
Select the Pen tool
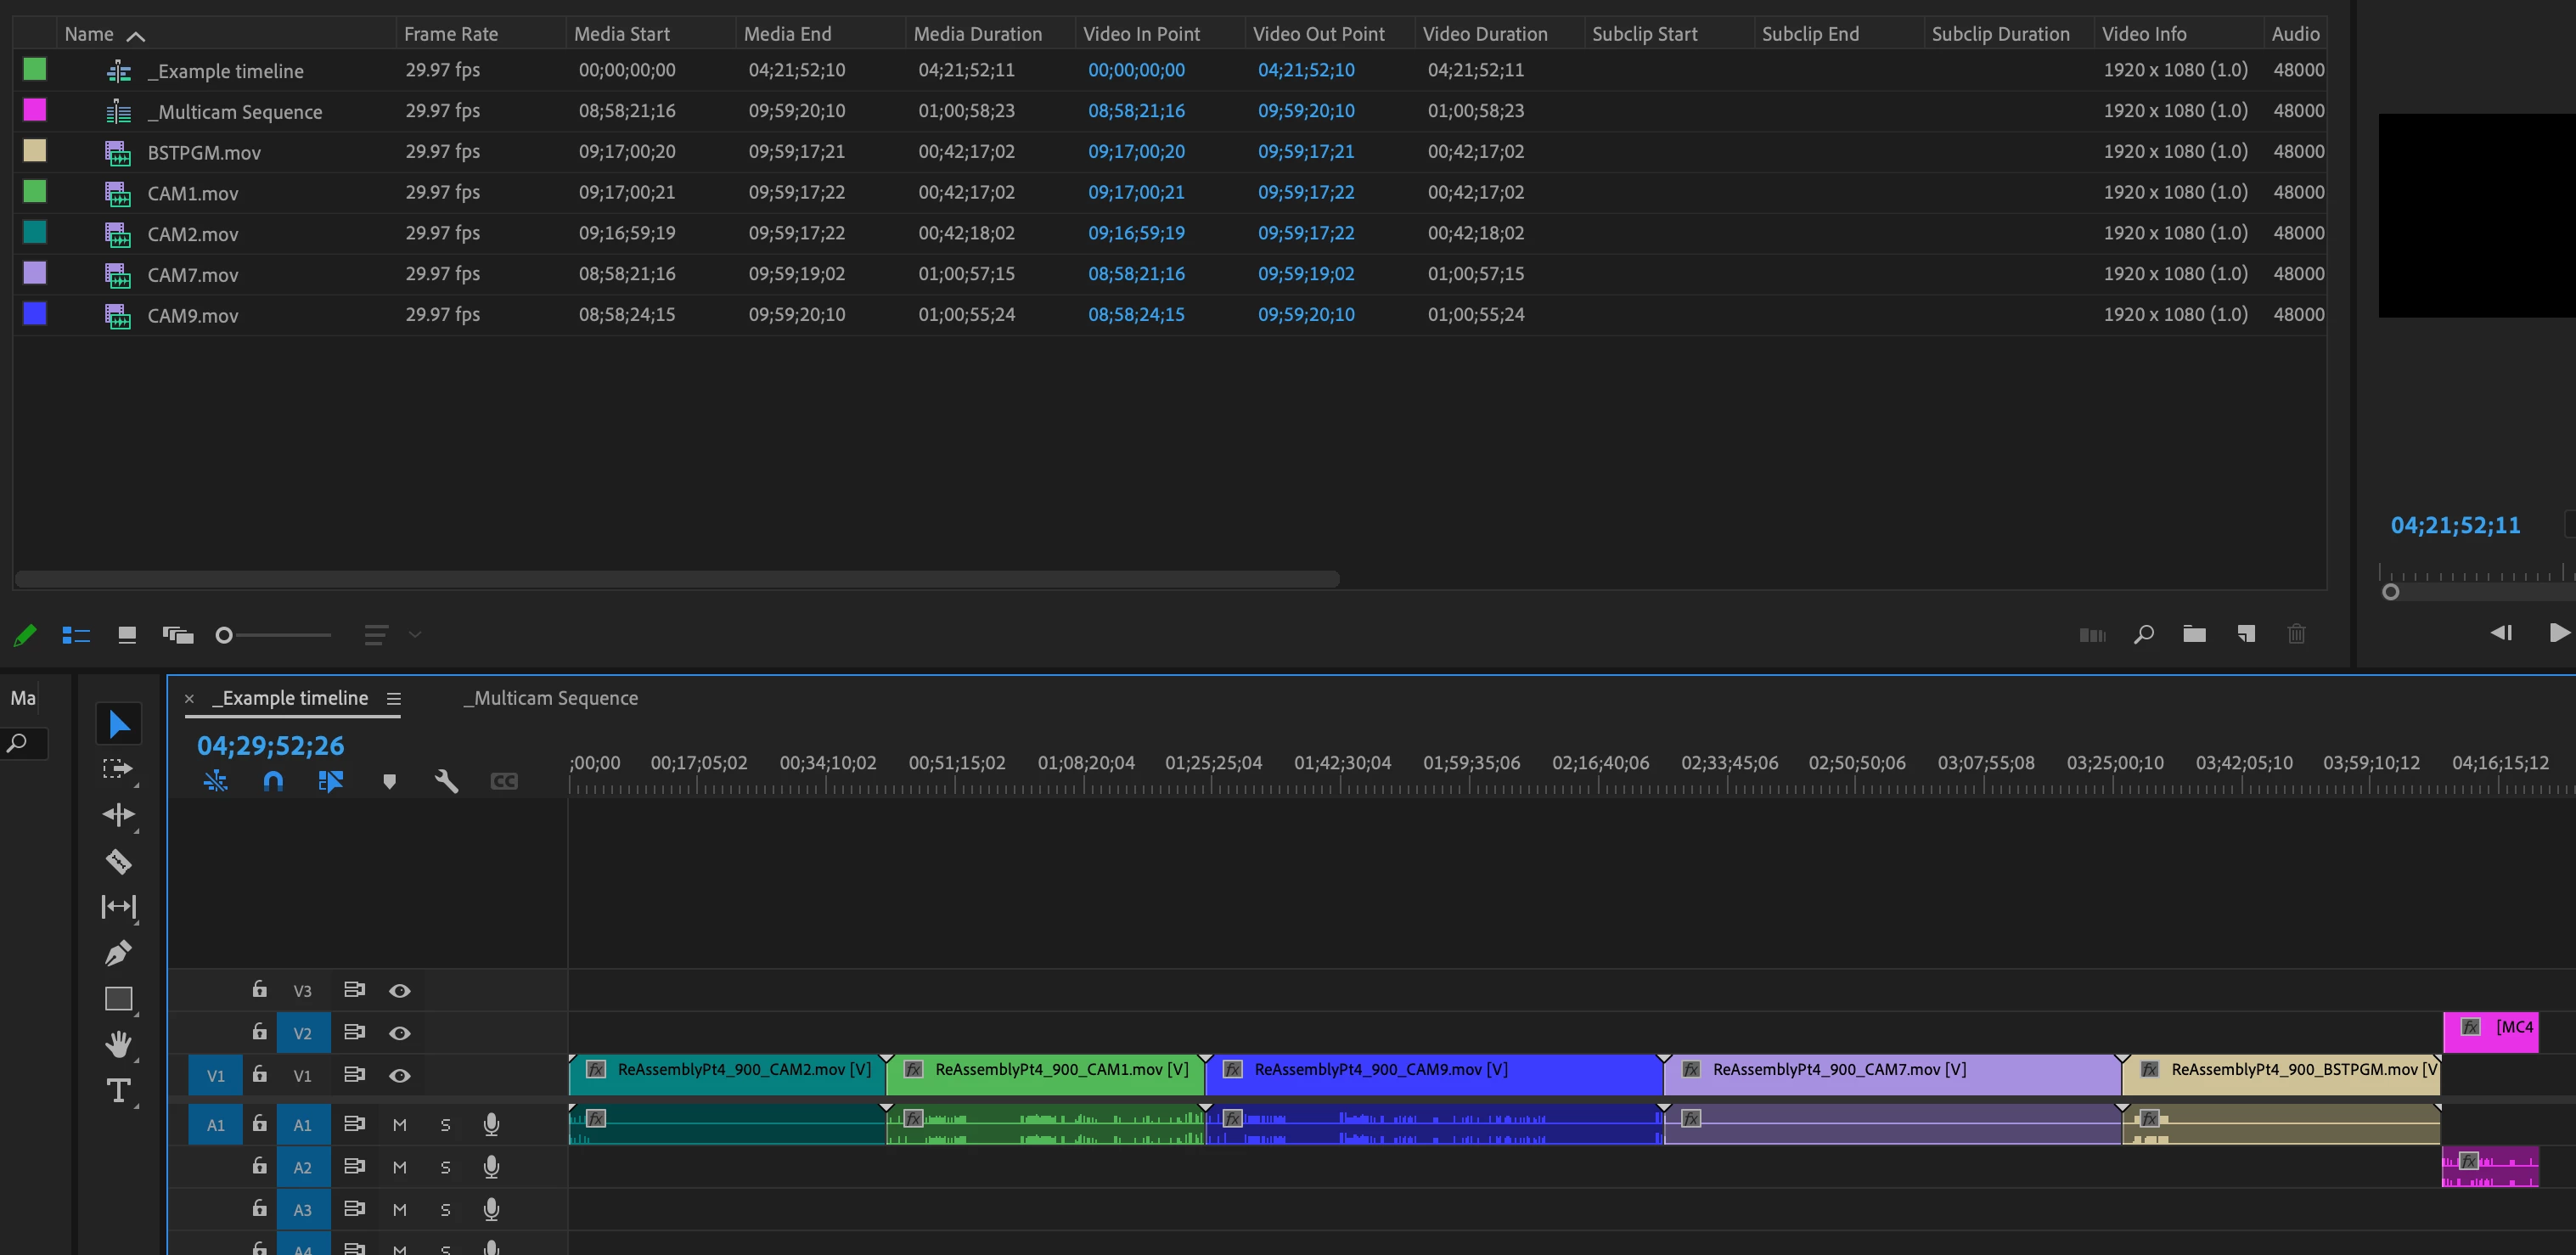point(118,953)
